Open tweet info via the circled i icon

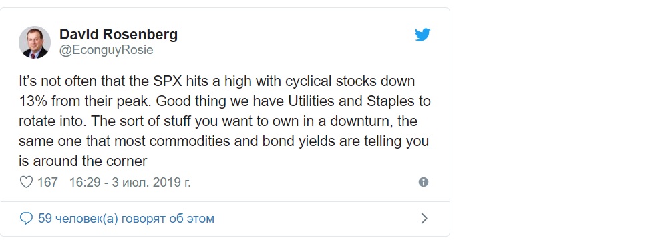pos(424,182)
